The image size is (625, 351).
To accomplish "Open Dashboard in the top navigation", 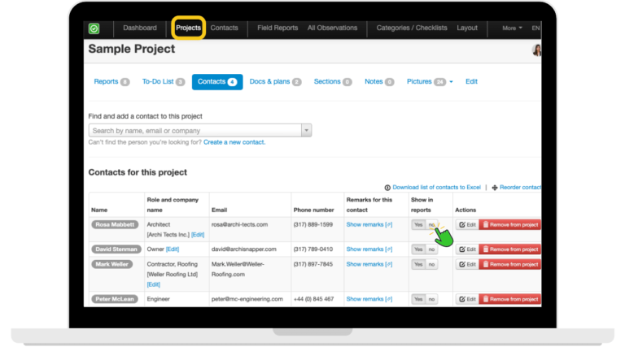I will [x=139, y=28].
